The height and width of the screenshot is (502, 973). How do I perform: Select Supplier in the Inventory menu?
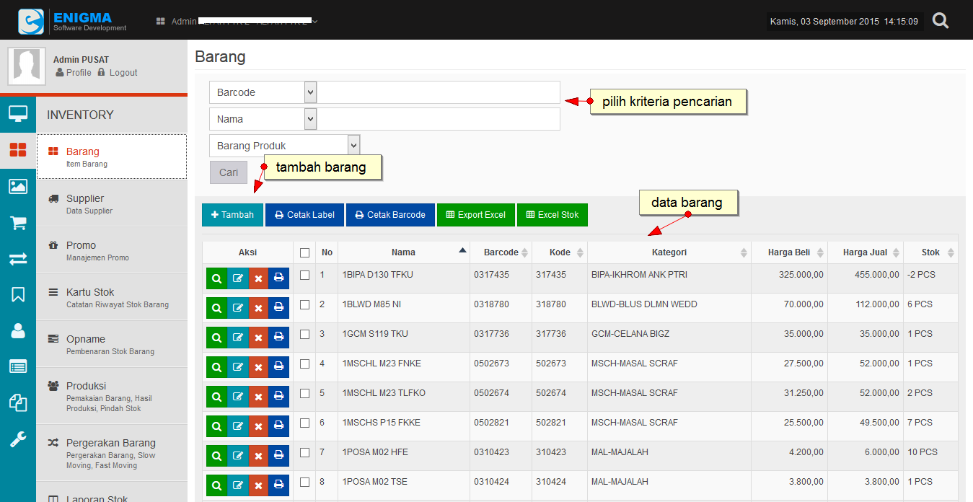point(85,198)
